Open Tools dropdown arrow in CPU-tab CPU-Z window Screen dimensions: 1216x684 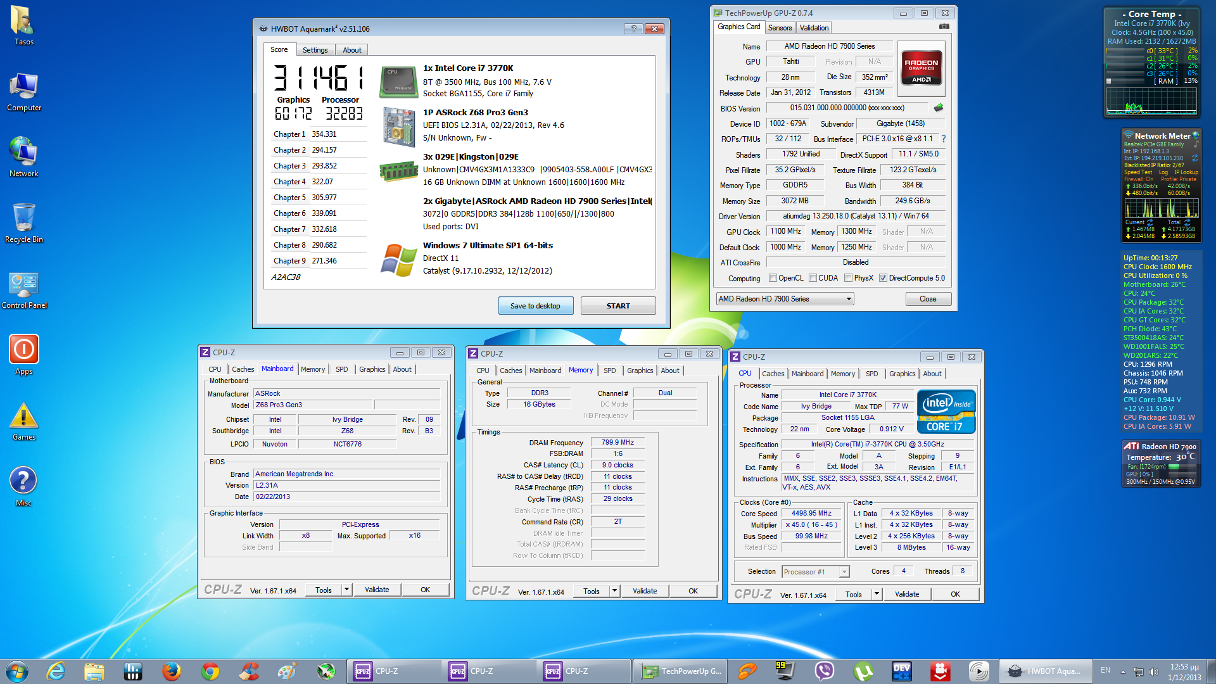click(877, 594)
